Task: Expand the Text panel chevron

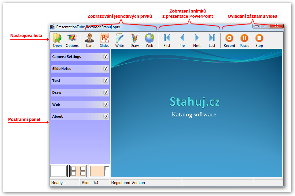Action: coord(106,81)
